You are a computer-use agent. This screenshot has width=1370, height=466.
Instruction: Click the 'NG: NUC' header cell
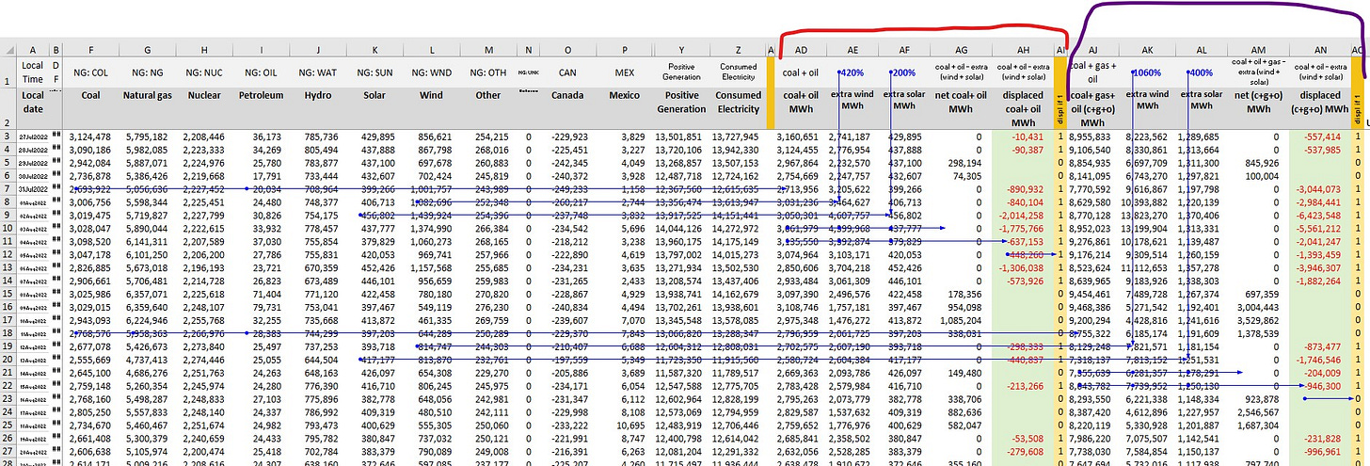(205, 72)
